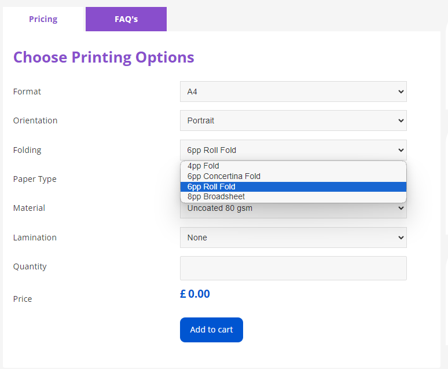
Task: Switch to the Pricing tab
Action: point(43,19)
